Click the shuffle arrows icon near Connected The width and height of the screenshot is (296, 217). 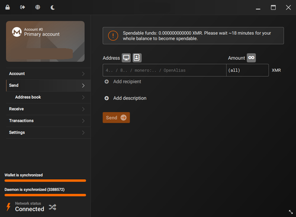coord(53,207)
